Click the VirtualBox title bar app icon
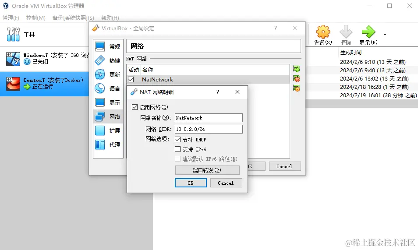 pos(6,6)
